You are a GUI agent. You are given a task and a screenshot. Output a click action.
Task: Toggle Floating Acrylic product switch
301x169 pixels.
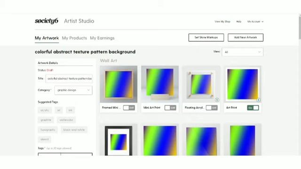[212, 108]
